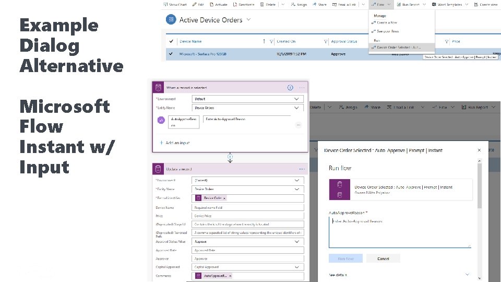This screenshot has width=501, height=282.
Task: Click the info icon on the trigger card
Action: tap(290, 87)
